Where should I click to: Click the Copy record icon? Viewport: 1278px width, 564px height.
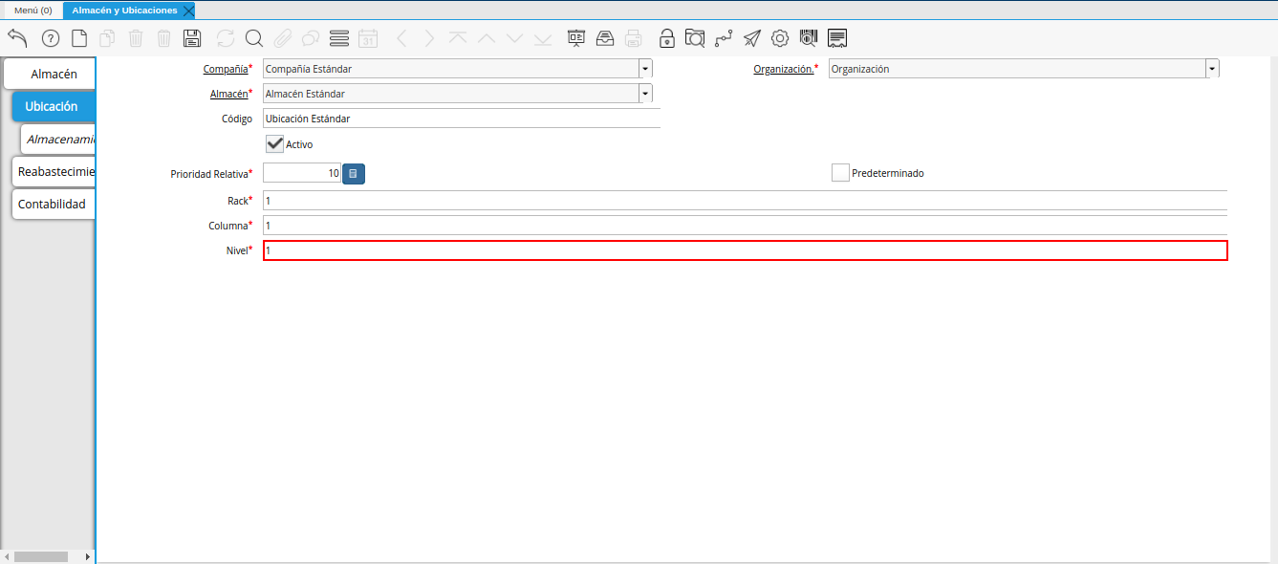point(108,38)
